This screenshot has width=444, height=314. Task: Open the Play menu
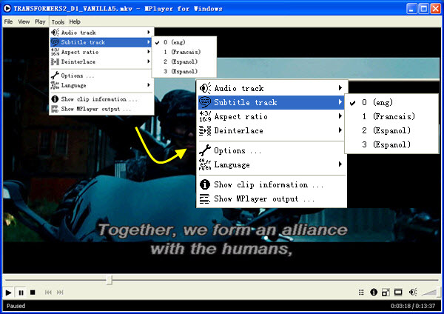[40, 21]
